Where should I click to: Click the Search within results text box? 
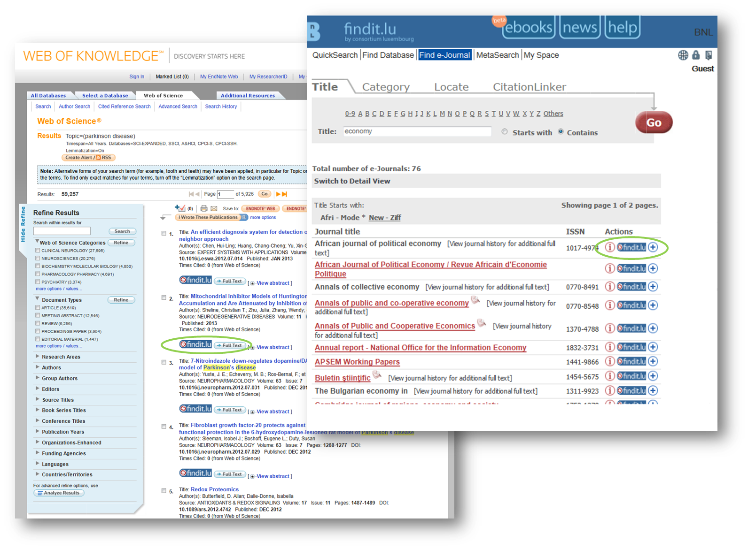tap(62, 231)
